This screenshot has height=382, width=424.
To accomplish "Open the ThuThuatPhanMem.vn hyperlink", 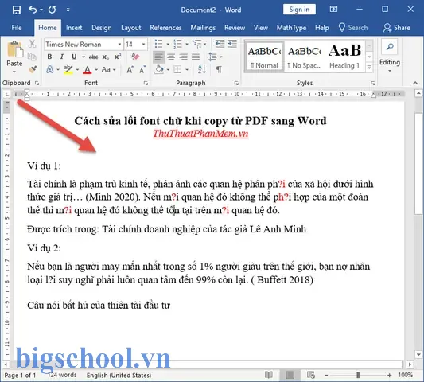I will click(x=200, y=134).
